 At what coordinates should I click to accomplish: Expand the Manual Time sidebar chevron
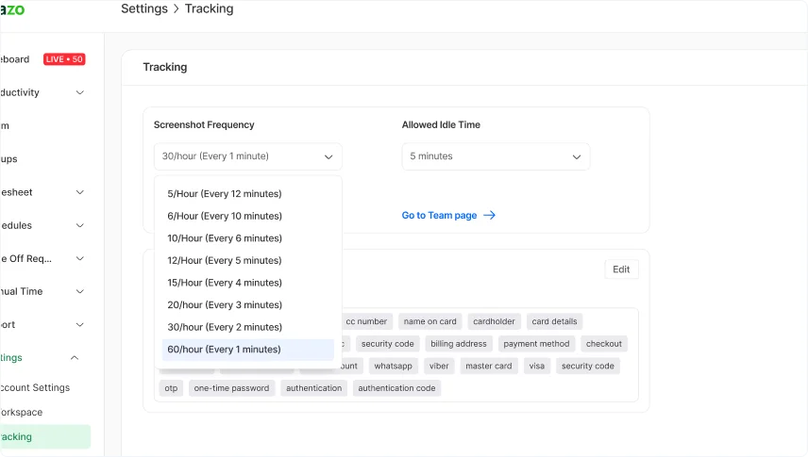79,292
